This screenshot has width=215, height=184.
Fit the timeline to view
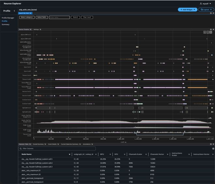click(211, 32)
